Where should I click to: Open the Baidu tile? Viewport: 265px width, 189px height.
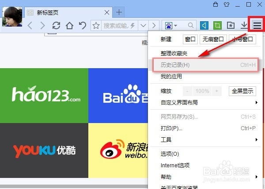118,96
